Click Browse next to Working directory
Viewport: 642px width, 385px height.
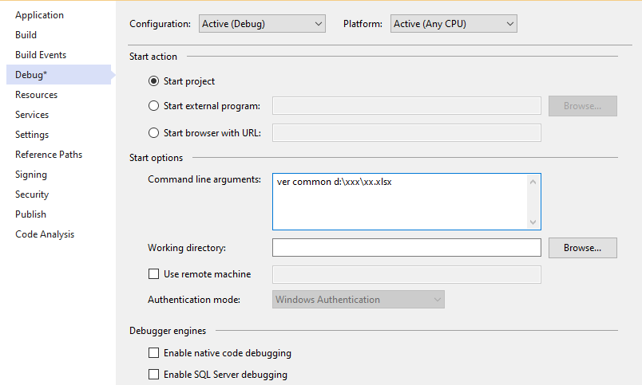[583, 248]
